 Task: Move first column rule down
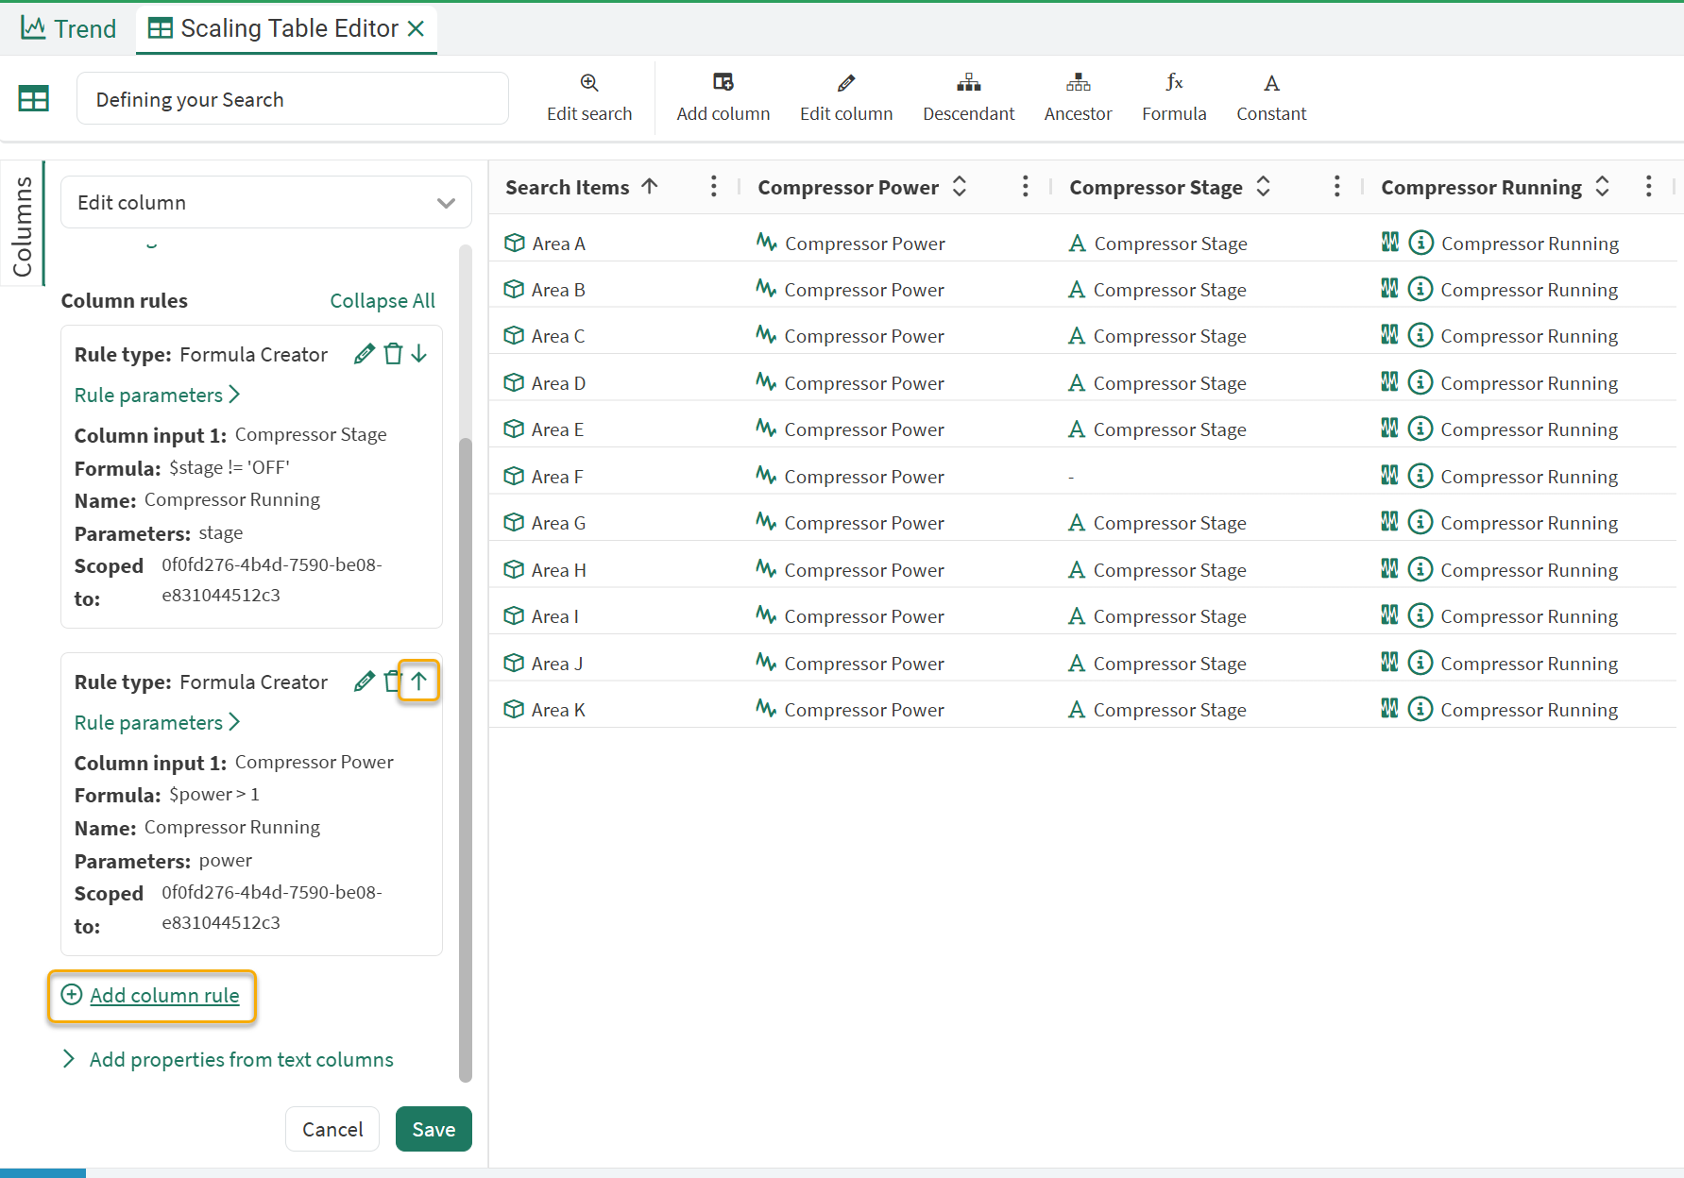coord(419,354)
